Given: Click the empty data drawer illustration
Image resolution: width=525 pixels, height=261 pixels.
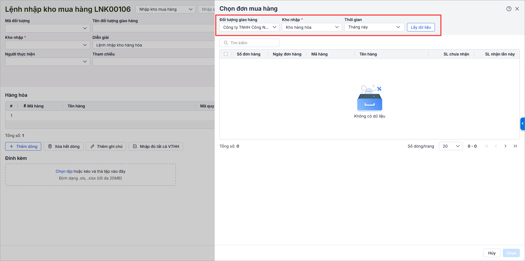Looking at the screenshot, I should coord(370,99).
